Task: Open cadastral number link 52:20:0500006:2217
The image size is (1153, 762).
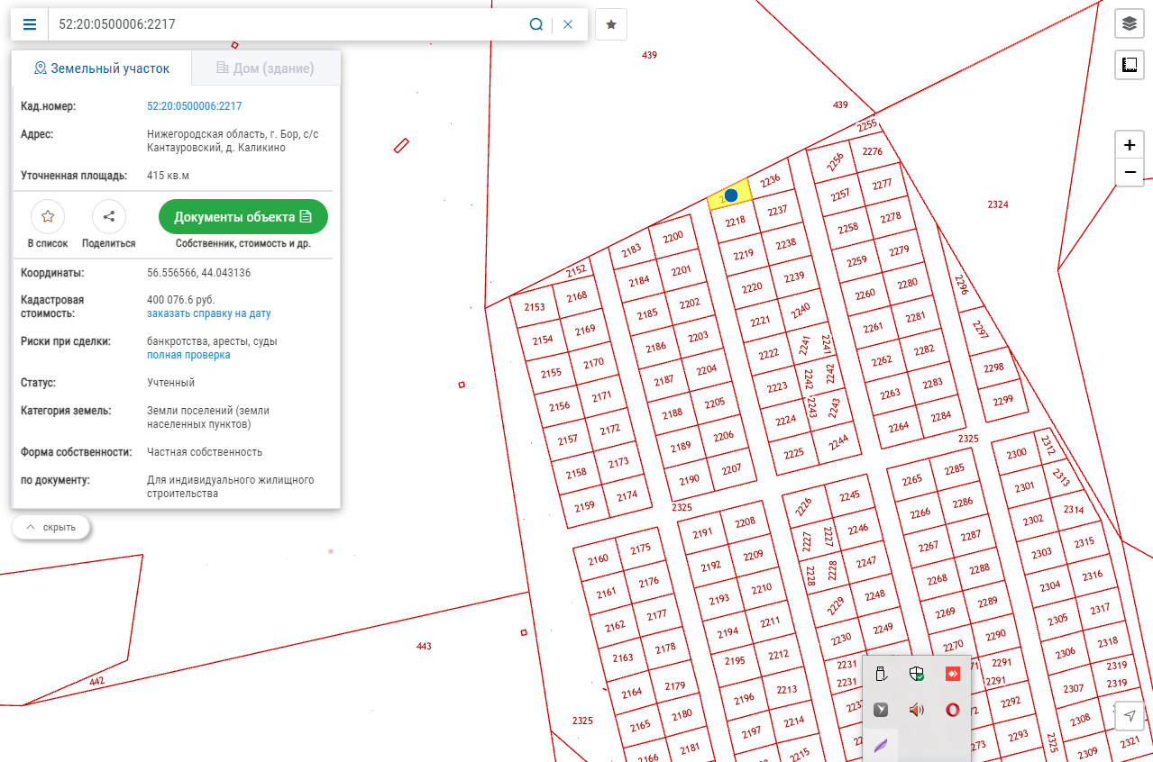Action: pyautogui.click(x=194, y=106)
